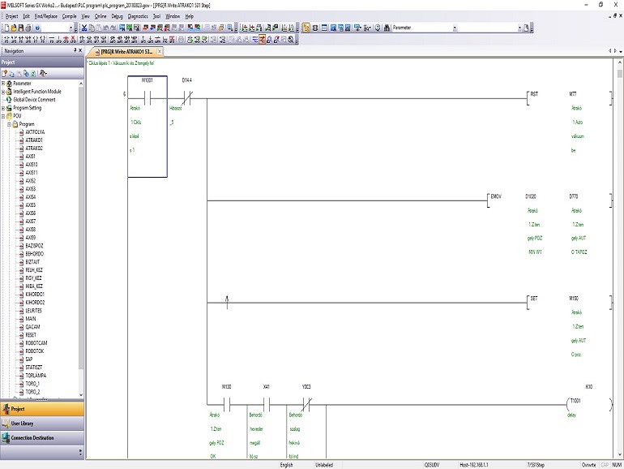Click the SET M150 instruction
This screenshot has width=624, height=469.
coord(568,302)
